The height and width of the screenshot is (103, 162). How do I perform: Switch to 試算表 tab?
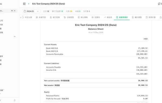[96, 17]
